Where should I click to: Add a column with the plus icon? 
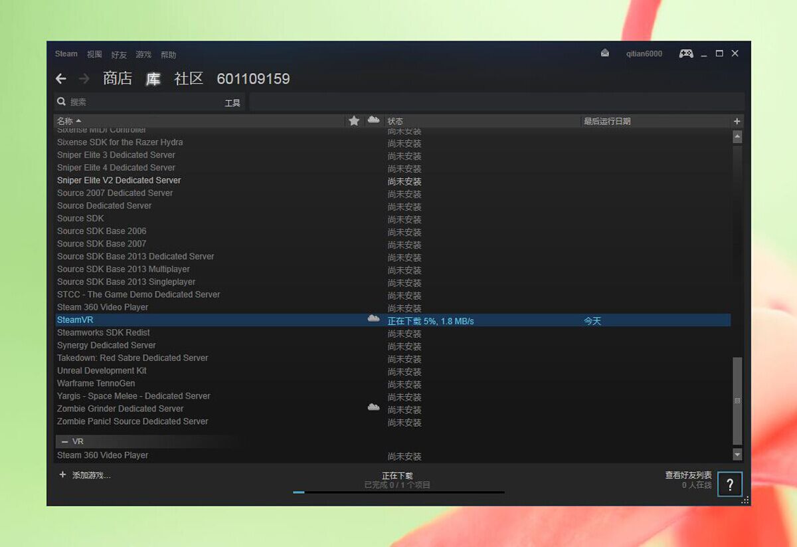737,121
